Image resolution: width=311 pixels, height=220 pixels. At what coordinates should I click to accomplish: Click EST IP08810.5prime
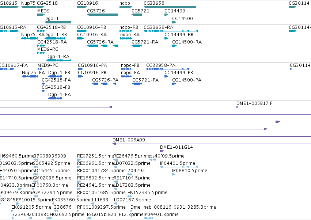190,171
